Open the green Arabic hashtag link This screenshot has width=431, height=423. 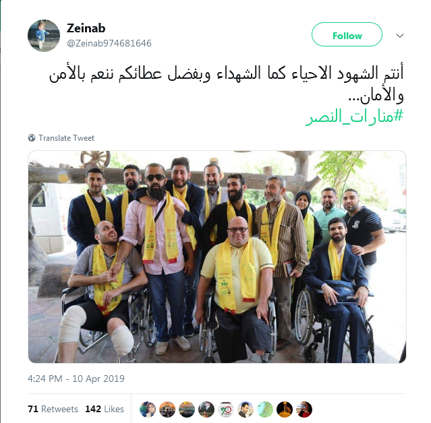click(x=354, y=117)
